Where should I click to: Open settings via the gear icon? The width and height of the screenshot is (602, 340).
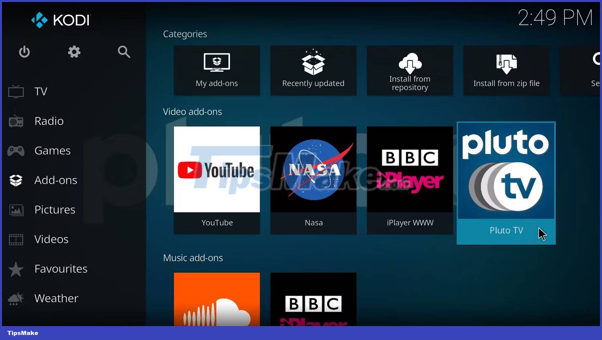pyautogui.click(x=74, y=52)
